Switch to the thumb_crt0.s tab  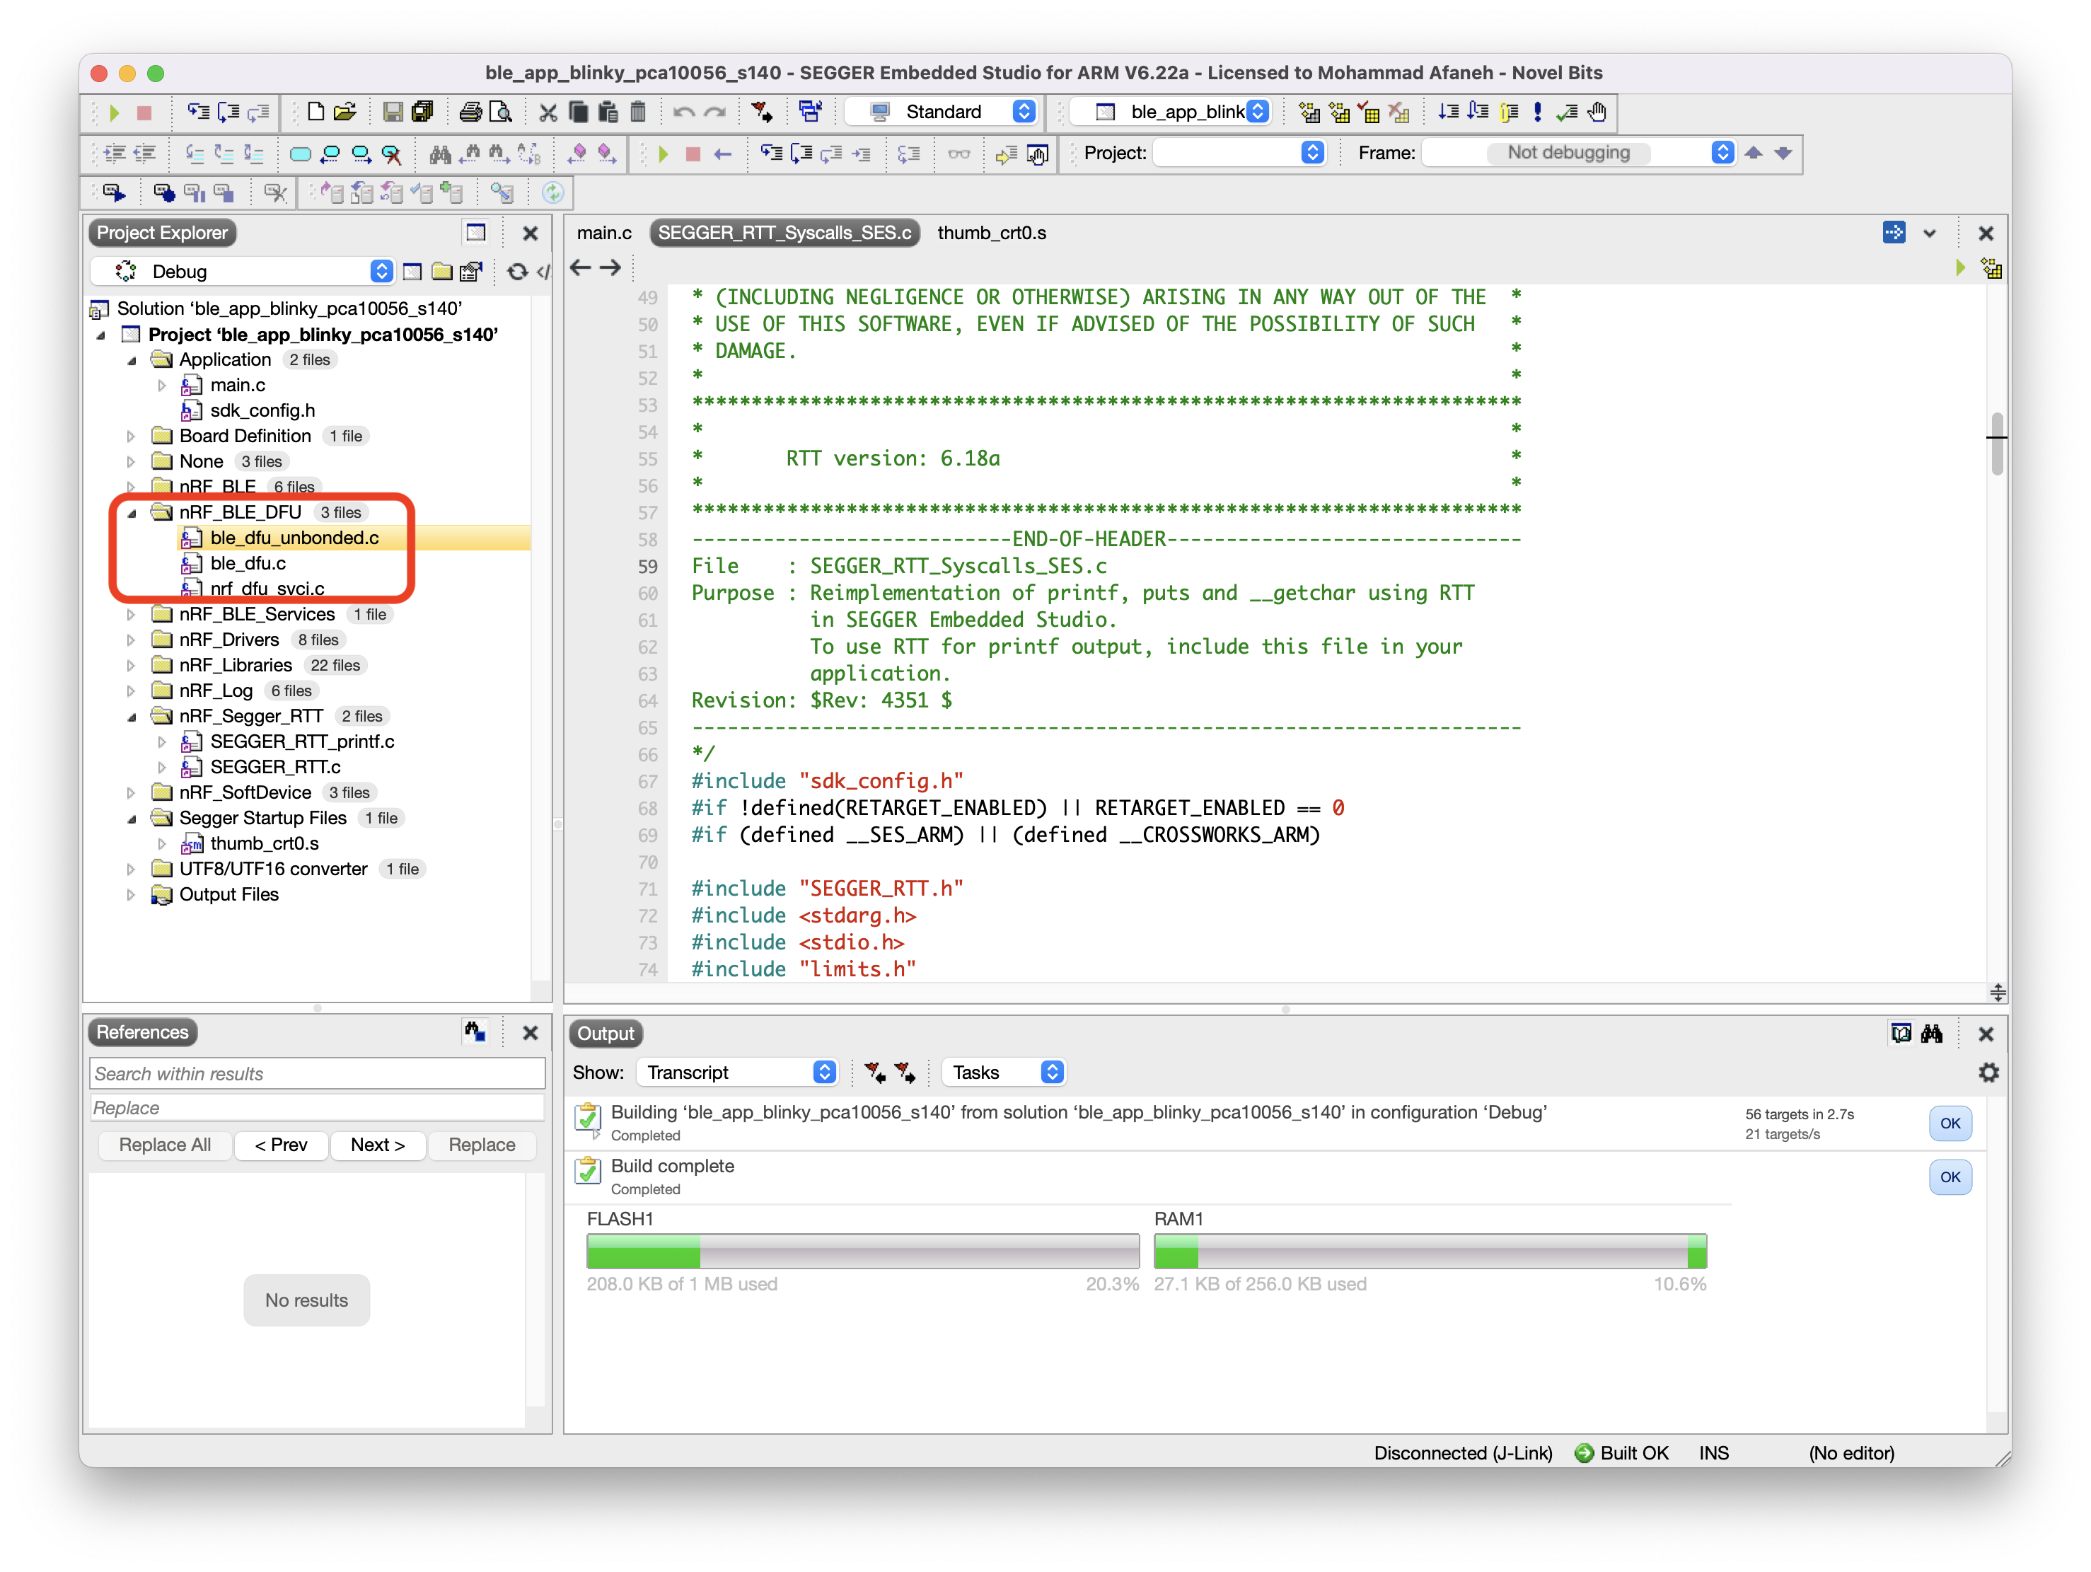990,233
